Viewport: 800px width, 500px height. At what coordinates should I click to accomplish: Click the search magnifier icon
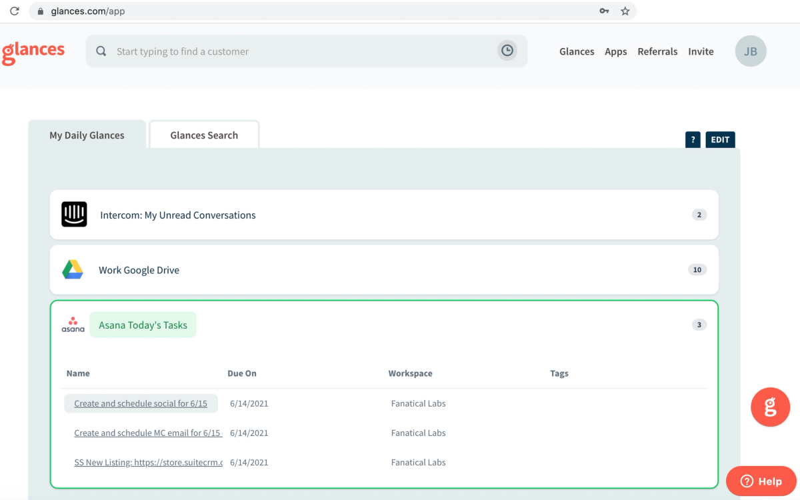click(101, 51)
